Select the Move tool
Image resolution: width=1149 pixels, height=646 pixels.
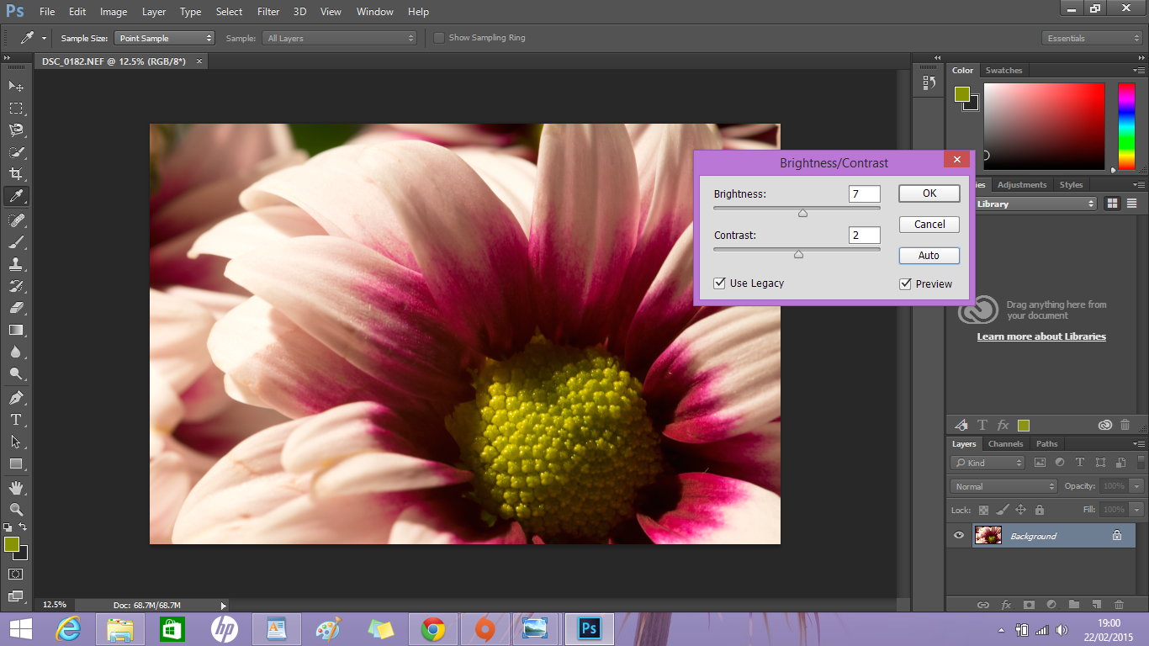pos(16,86)
